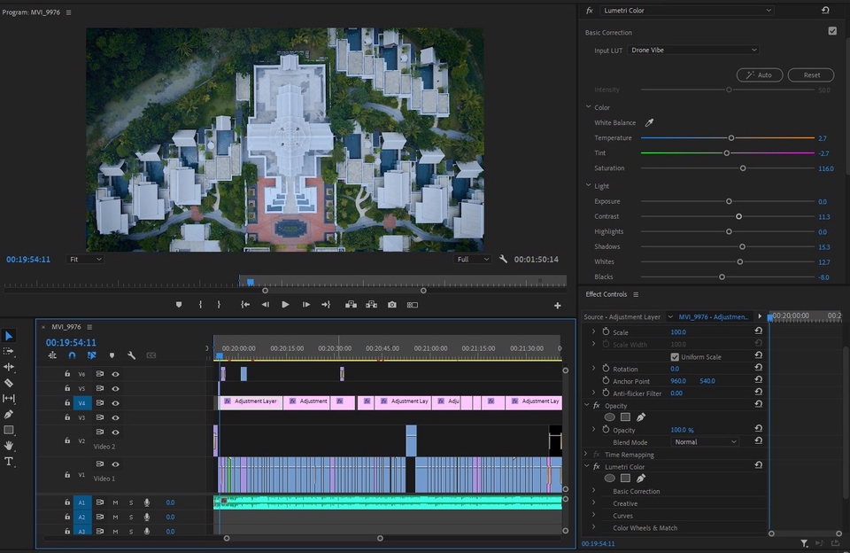Screen dimensions: 850x553
Task: Expand Basic Correction in Effect Controls
Action: [593, 491]
